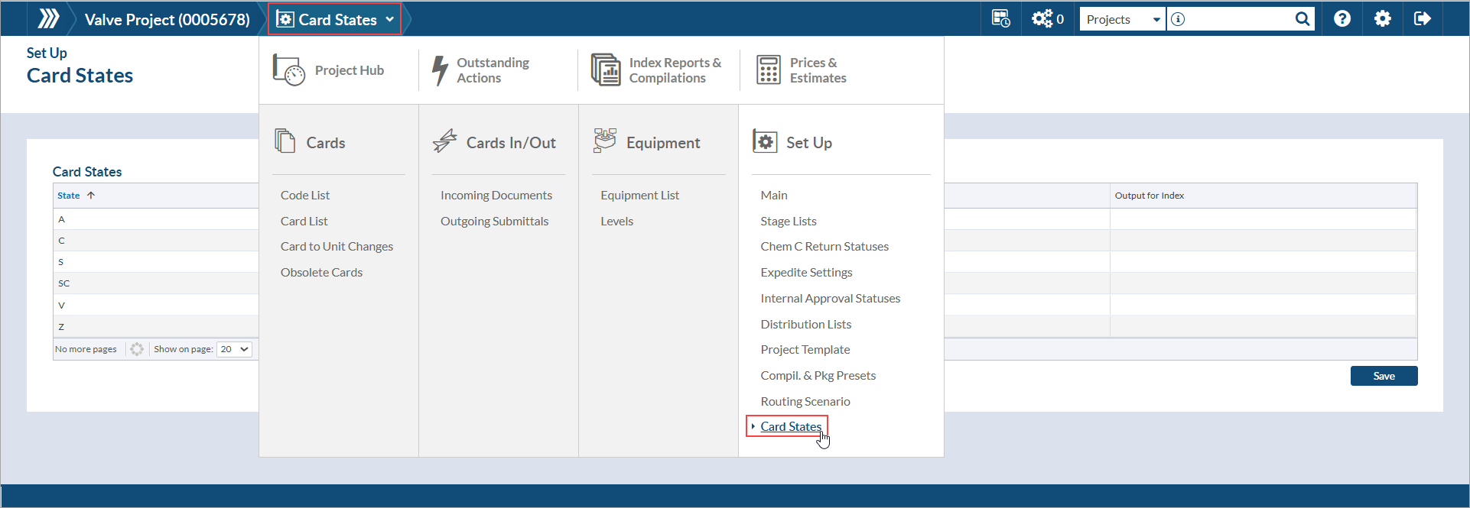Click Prices & Estimates label

click(x=818, y=70)
